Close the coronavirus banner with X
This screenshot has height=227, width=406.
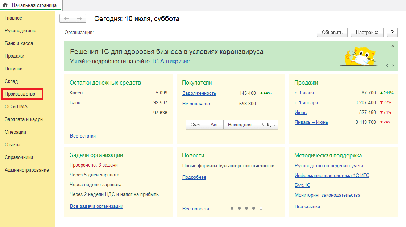[x=393, y=46]
